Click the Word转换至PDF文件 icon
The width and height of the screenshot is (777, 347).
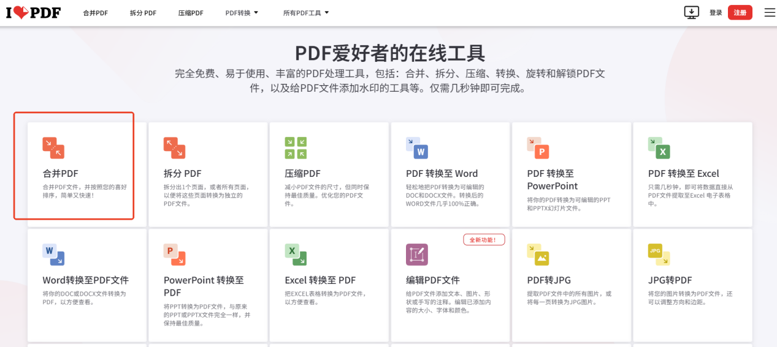click(x=53, y=254)
